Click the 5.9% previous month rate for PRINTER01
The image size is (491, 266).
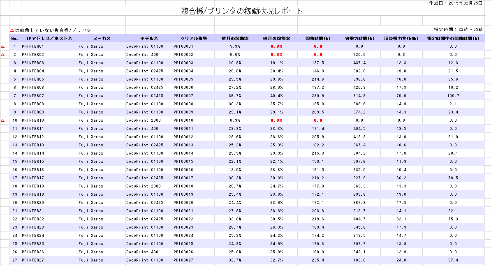coord(235,46)
